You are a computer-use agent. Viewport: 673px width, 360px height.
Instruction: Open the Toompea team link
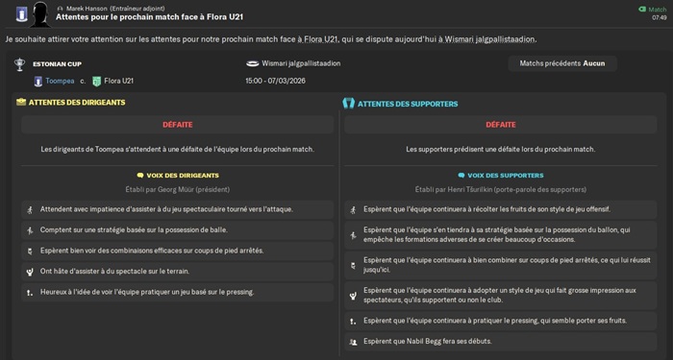(x=60, y=81)
